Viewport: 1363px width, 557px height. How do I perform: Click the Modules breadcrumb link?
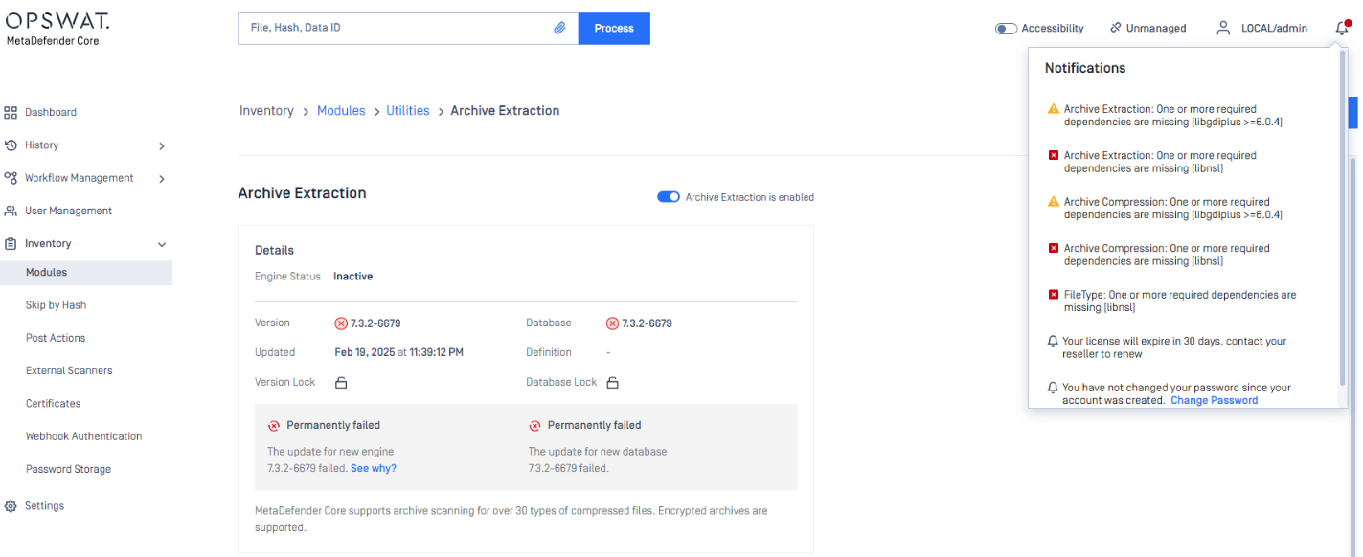point(341,111)
